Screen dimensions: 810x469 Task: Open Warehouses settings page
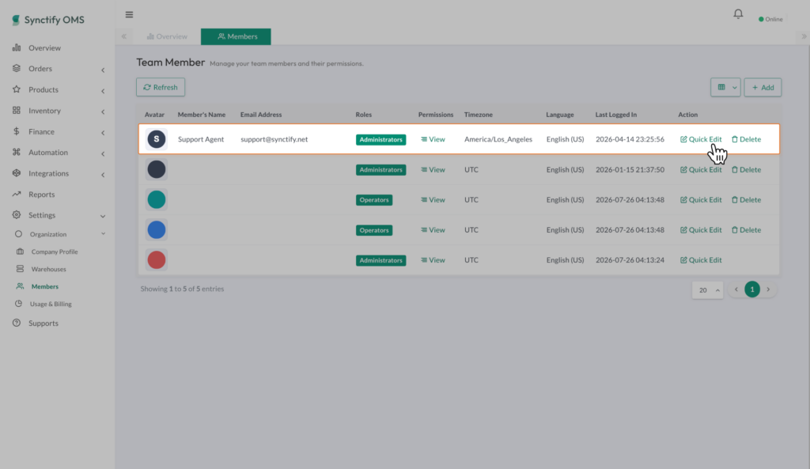point(48,269)
